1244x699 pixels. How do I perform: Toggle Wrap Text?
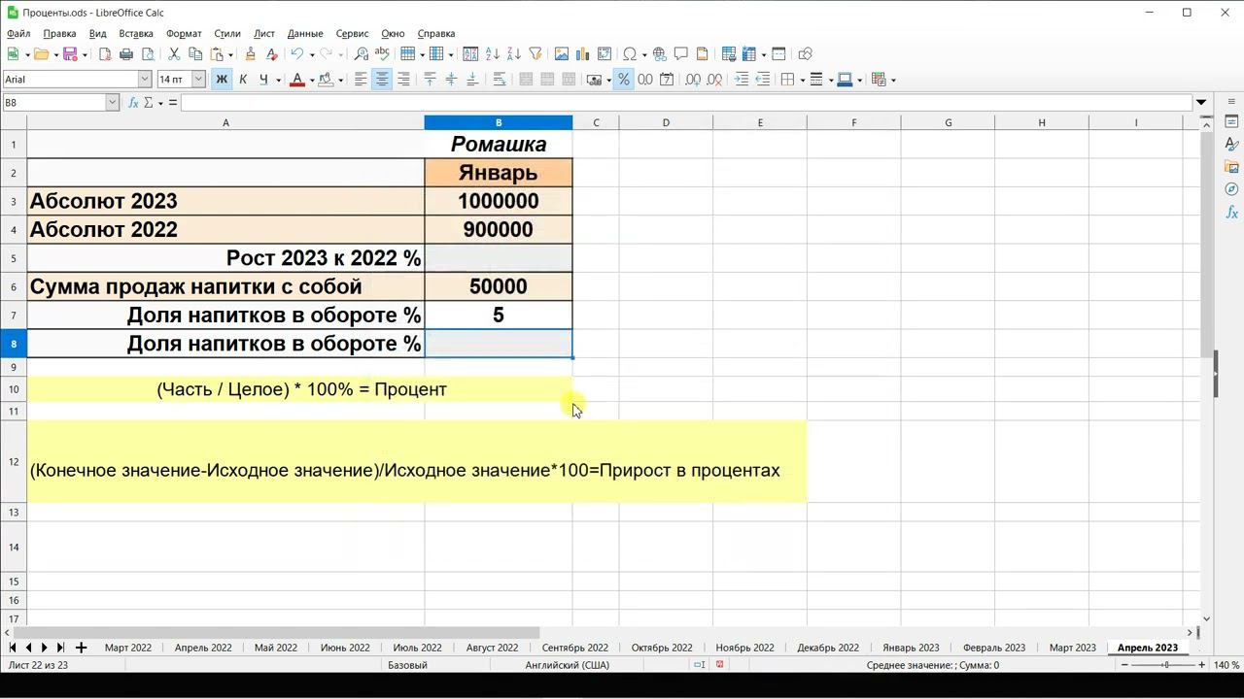(500, 80)
